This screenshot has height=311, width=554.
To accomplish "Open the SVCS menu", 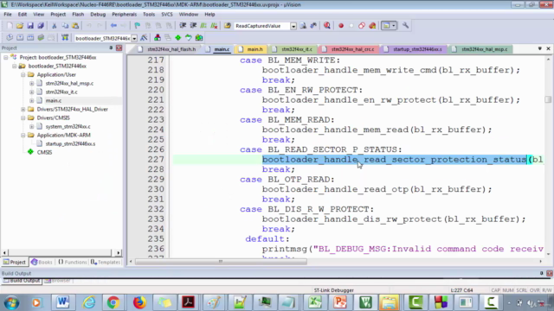I will (167, 15).
